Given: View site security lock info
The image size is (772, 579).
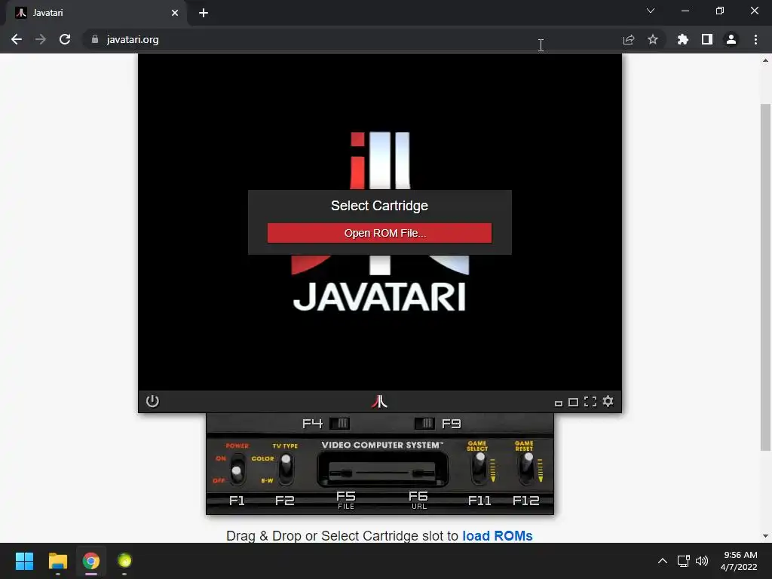Looking at the screenshot, I should pos(94,39).
